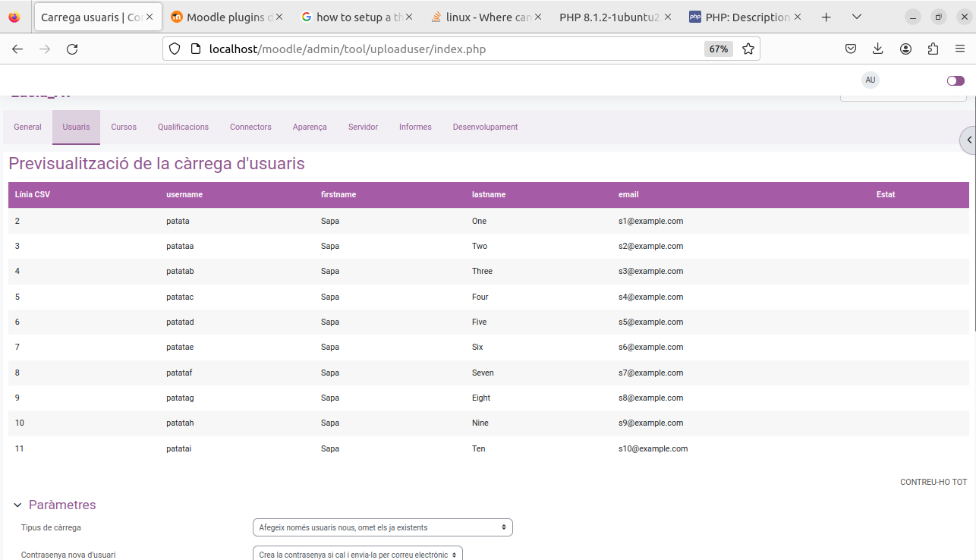Open the 'Contrasenya nova d'usuari' dropdown
Image resolution: width=976 pixels, height=560 pixels.
[357, 554]
